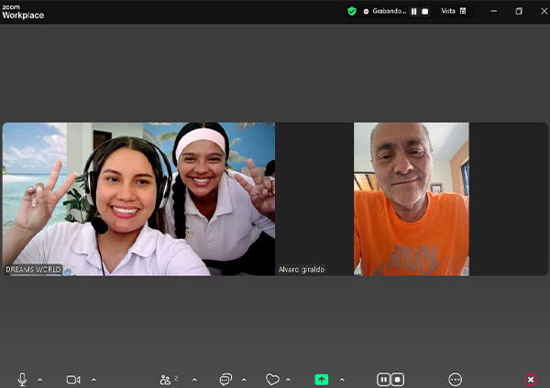This screenshot has height=388, width=550.
Task: Open the chat panel
Action: click(225, 379)
